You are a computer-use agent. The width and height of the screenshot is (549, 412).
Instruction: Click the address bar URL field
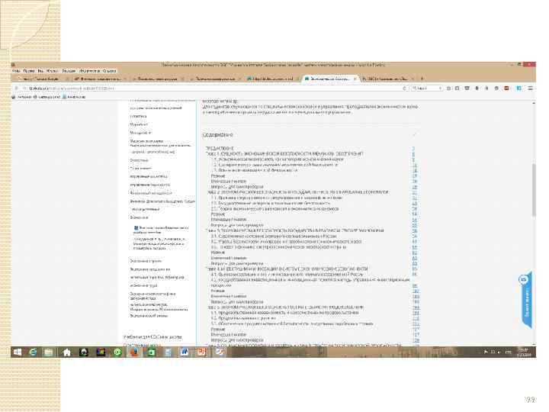coord(210,89)
